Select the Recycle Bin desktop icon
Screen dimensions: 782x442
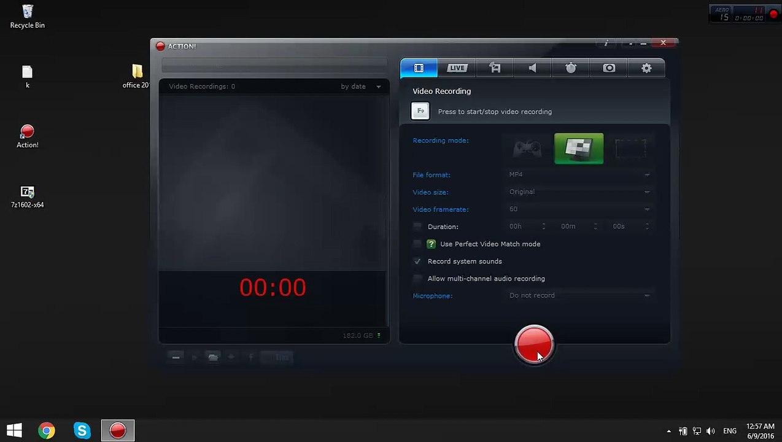(x=27, y=17)
